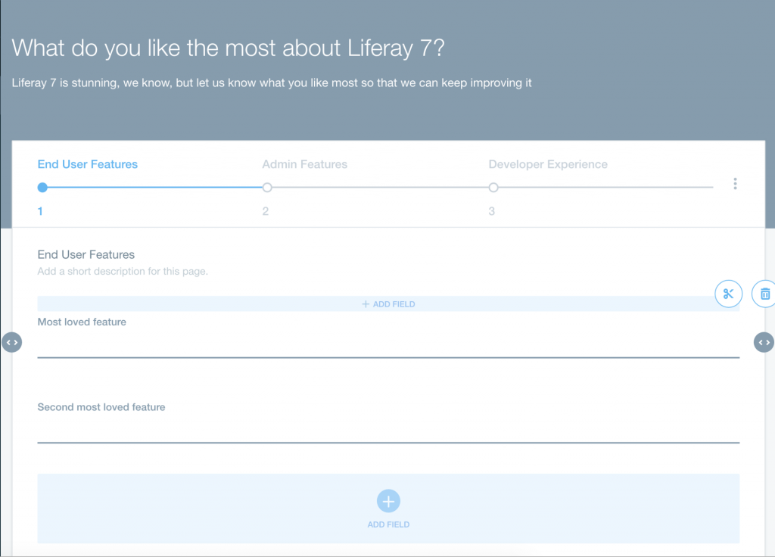The height and width of the screenshot is (557, 775).
Task: Select the step 3 circle under Developer Experience
Action: point(493,187)
